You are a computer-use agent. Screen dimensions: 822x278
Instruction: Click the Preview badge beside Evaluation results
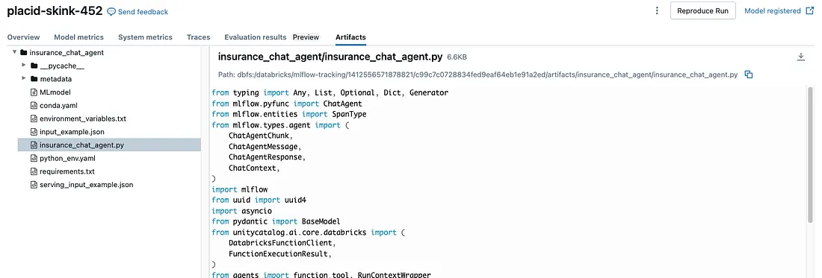pyautogui.click(x=306, y=37)
